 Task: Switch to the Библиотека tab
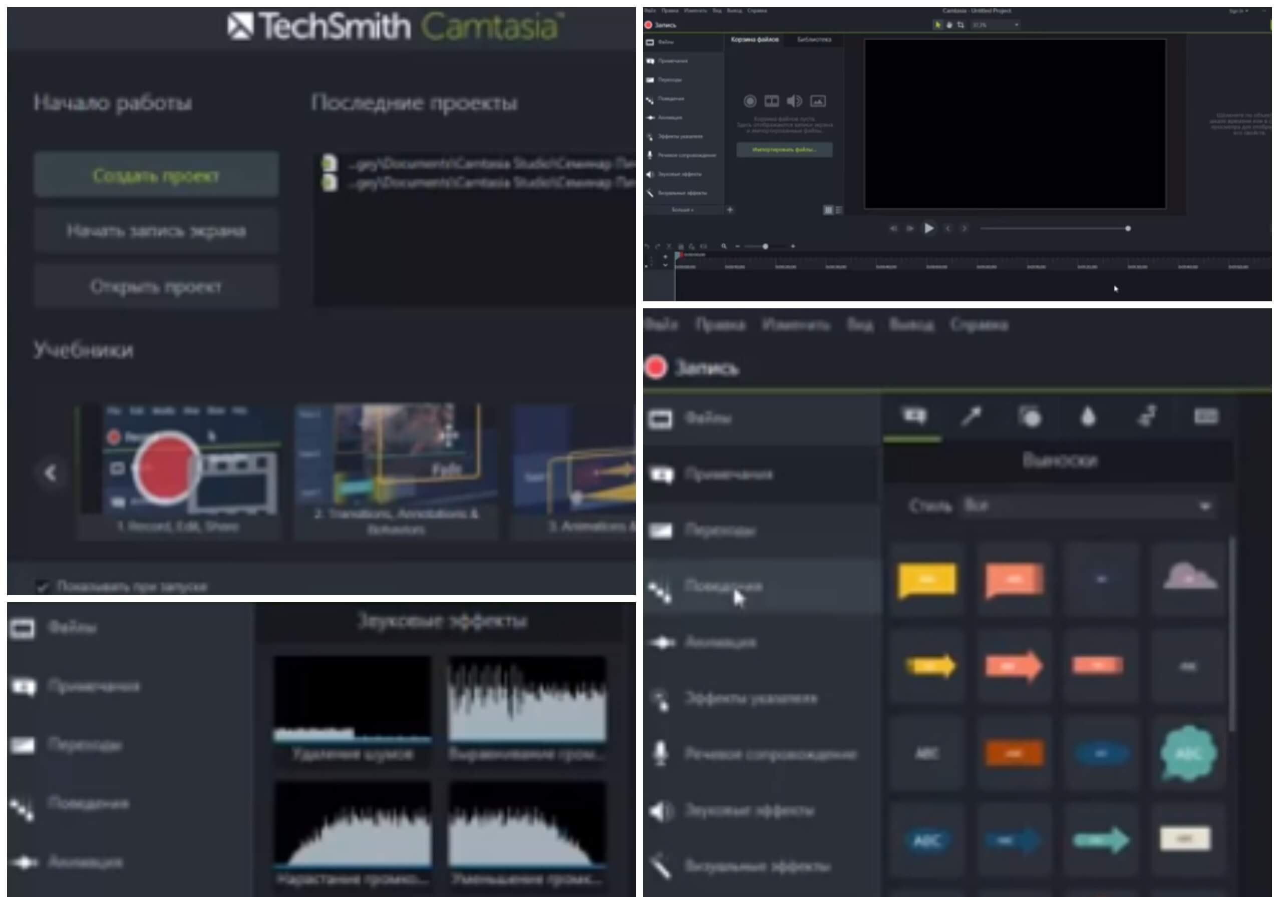814,40
